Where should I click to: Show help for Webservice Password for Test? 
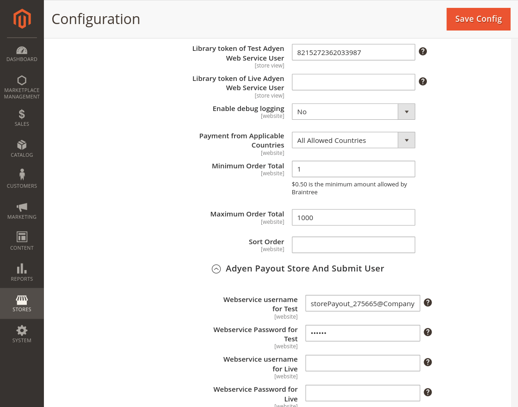click(x=428, y=333)
